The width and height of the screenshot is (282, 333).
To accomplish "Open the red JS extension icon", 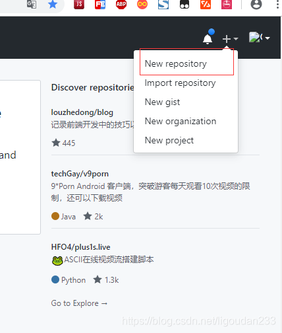I will 79,4.
